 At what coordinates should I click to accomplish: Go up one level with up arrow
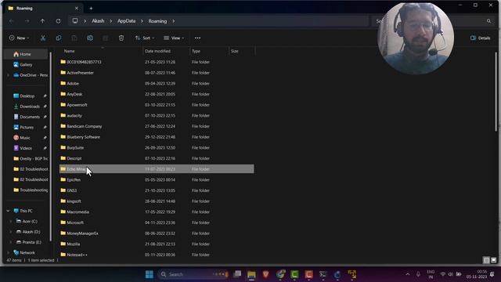pyautogui.click(x=42, y=21)
